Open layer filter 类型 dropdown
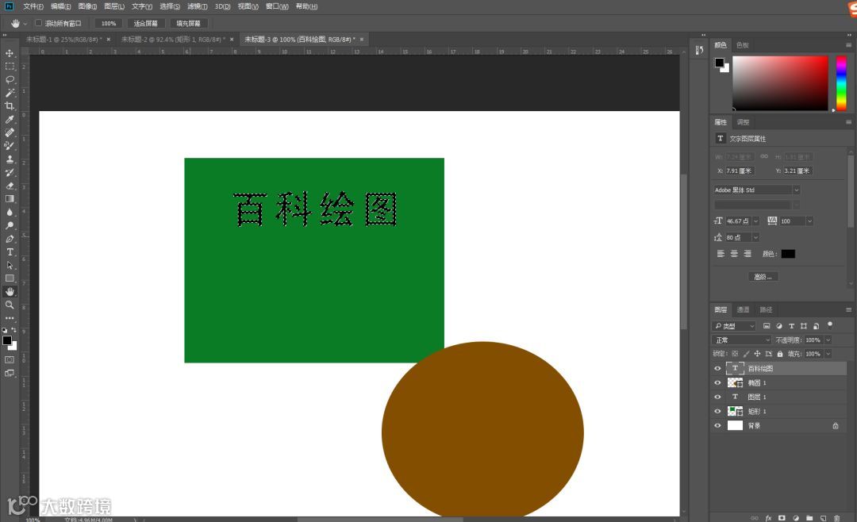Image resolution: width=857 pixels, height=522 pixels. point(734,326)
